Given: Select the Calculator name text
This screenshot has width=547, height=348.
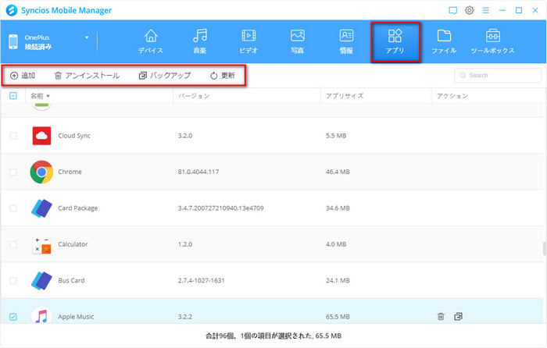Looking at the screenshot, I should point(73,244).
